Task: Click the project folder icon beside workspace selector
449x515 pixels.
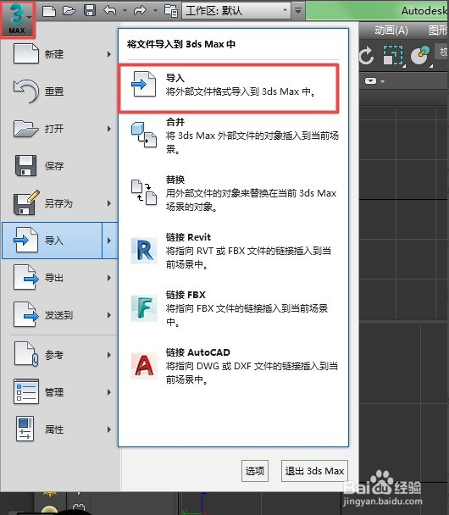Action: pos(171,11)
